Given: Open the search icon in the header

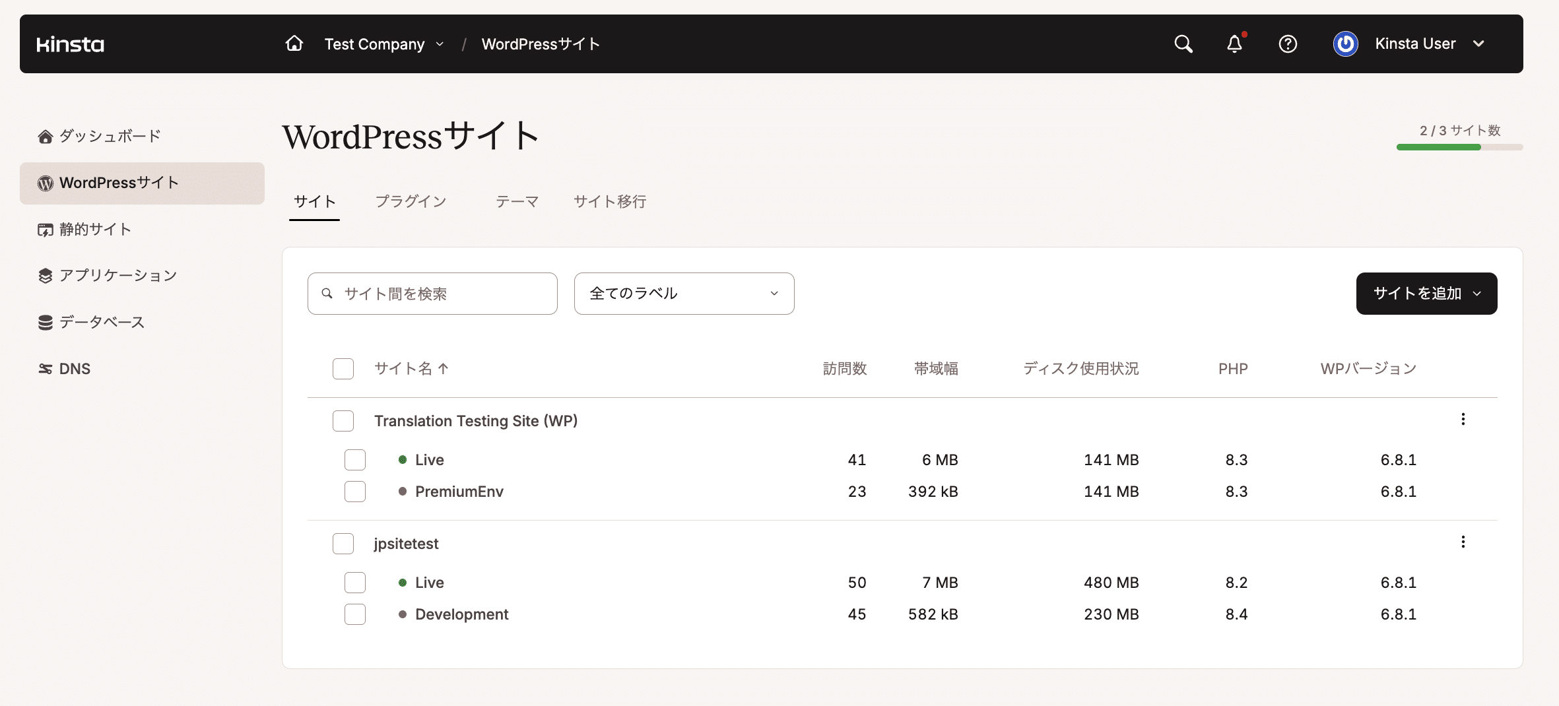Looking at the screenshot, I should pos(1183,44).
